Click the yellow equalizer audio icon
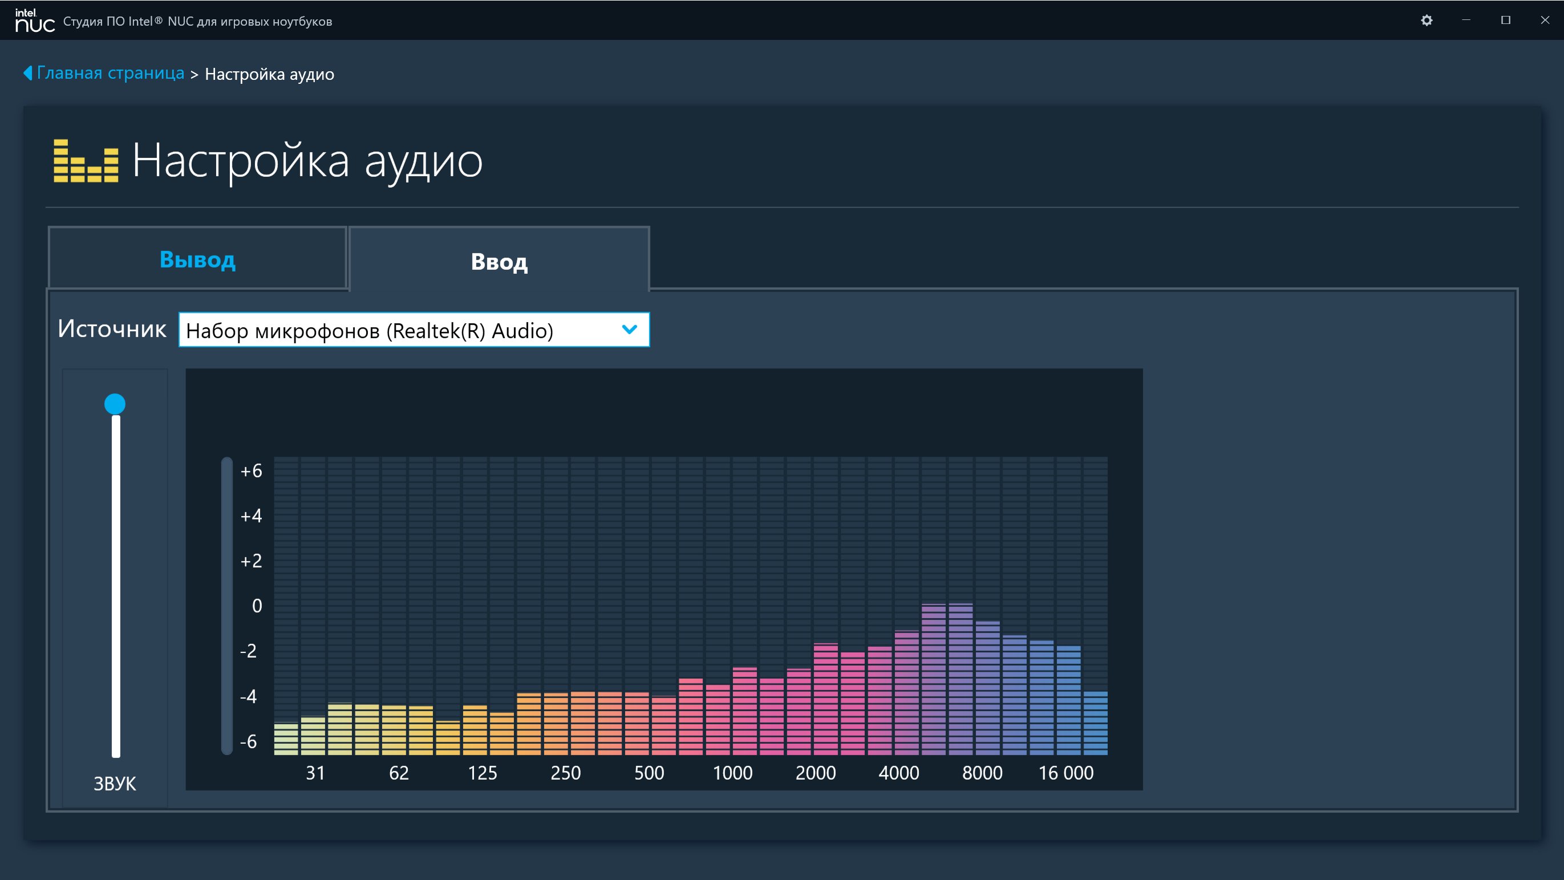 [86, 161]
